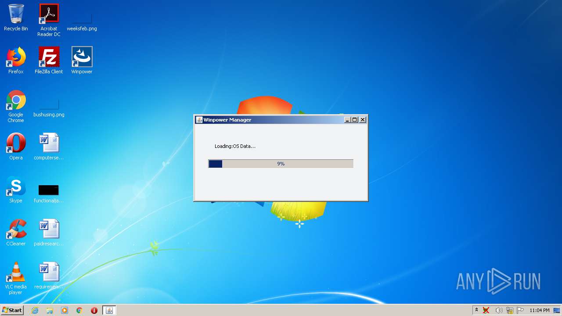Click the red X tray icon

click(486, 310)
